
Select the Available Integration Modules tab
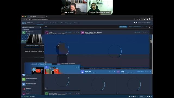pyautogui.click(x=32, y=46)
